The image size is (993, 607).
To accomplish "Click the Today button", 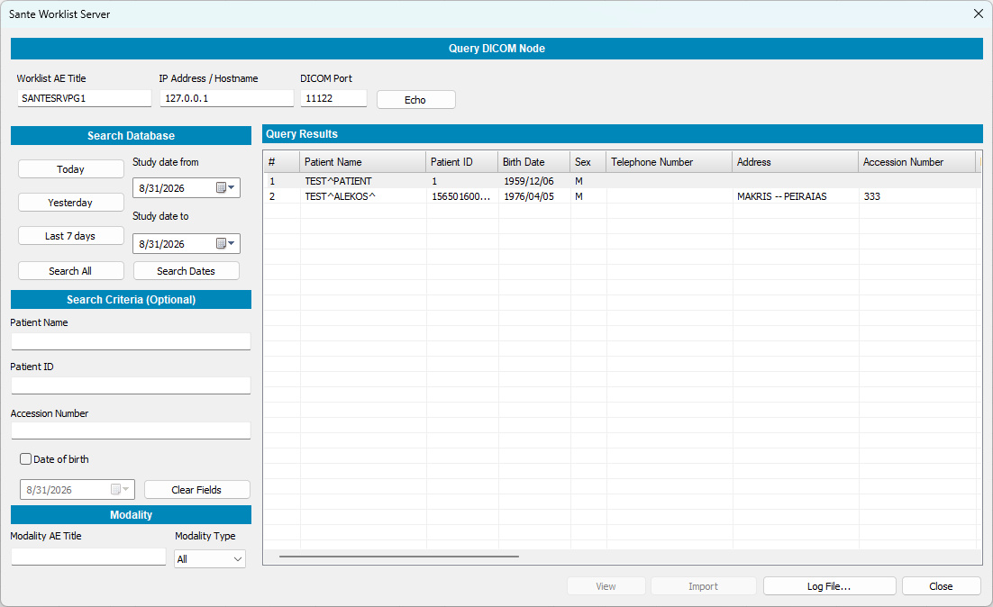I will pos(71,169).
